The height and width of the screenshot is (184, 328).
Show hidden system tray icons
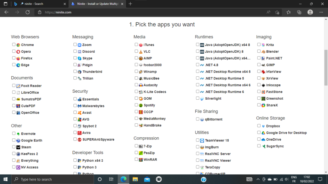click(x=258, y=179)
